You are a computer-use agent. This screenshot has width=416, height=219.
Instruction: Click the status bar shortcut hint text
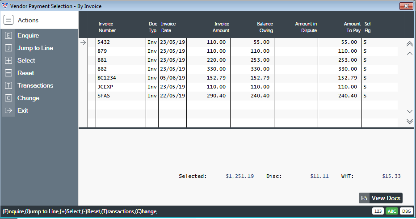click(x=80, y=211)
